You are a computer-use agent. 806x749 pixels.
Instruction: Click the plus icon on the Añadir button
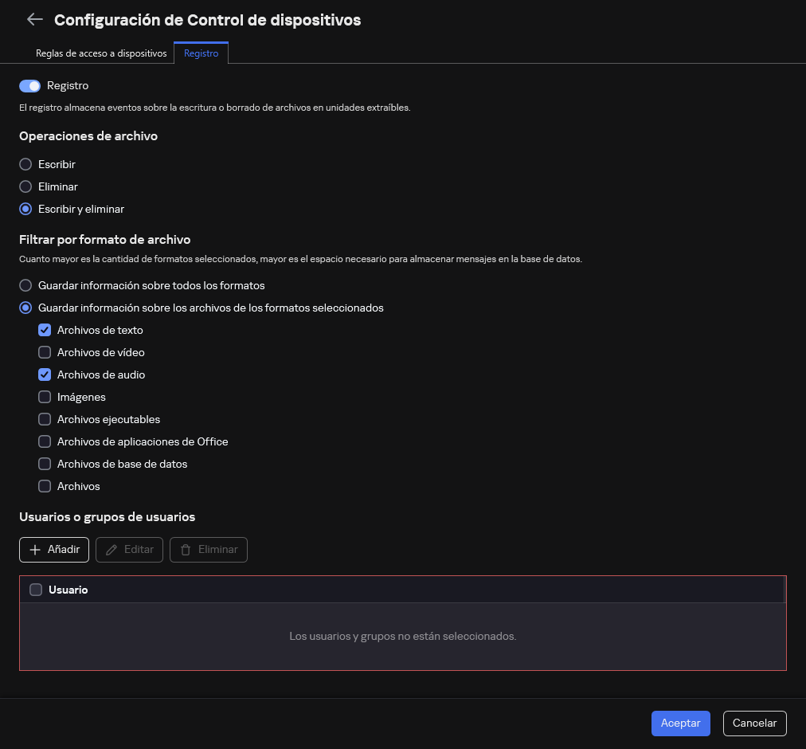click(x=36, y=550)
